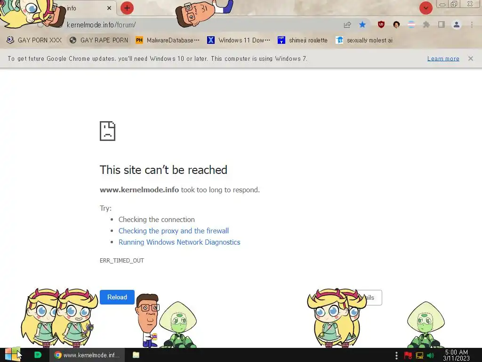Screen dimensions: 482x362
Task: Click 'Checking the proxy and the firewall' link
Action: pyautogui.click(x=174, y=231)
